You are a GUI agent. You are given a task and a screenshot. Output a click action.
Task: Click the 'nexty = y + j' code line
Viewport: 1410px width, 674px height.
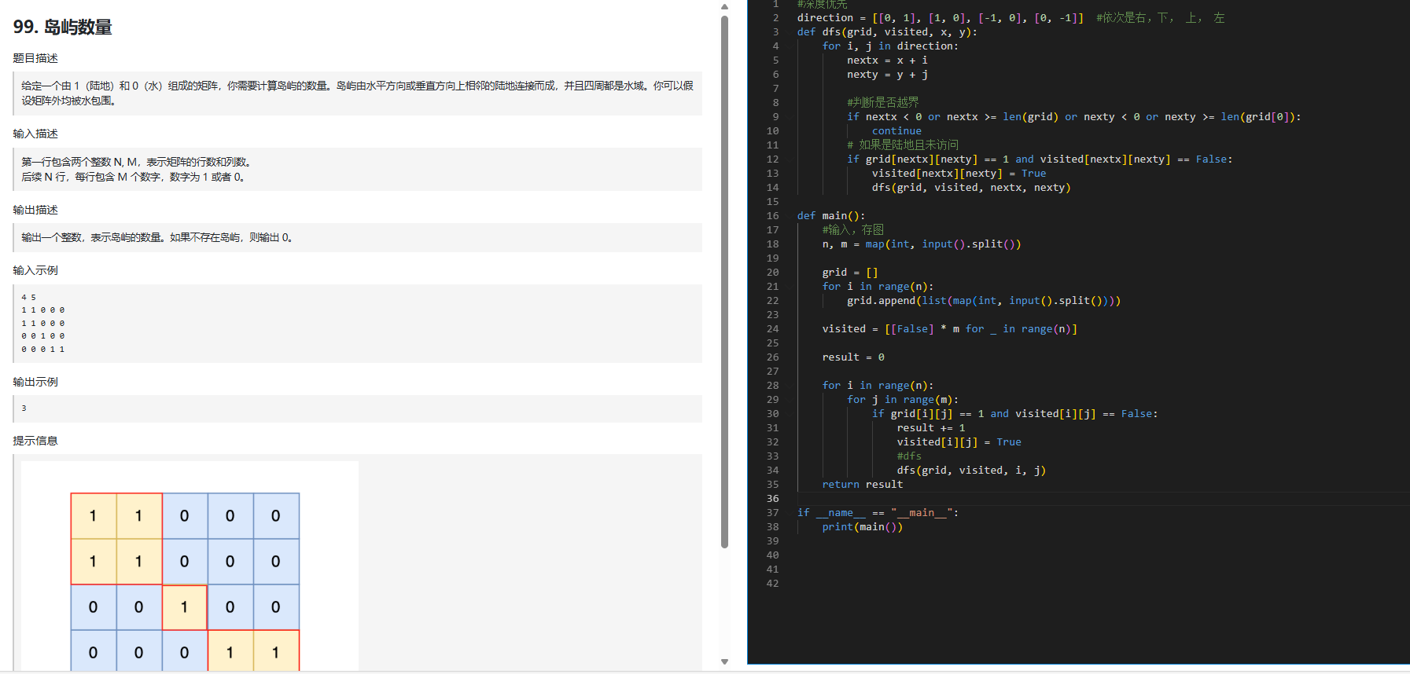click(x=887, y=75)
